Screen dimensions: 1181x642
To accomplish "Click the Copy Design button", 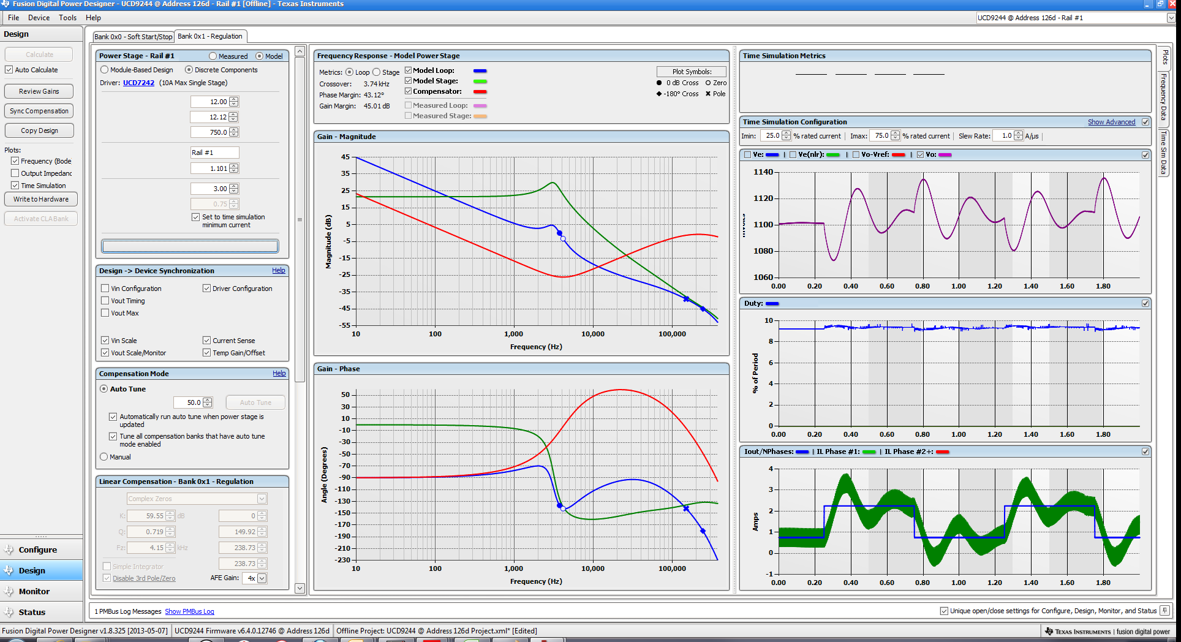I will pos(39,130).
